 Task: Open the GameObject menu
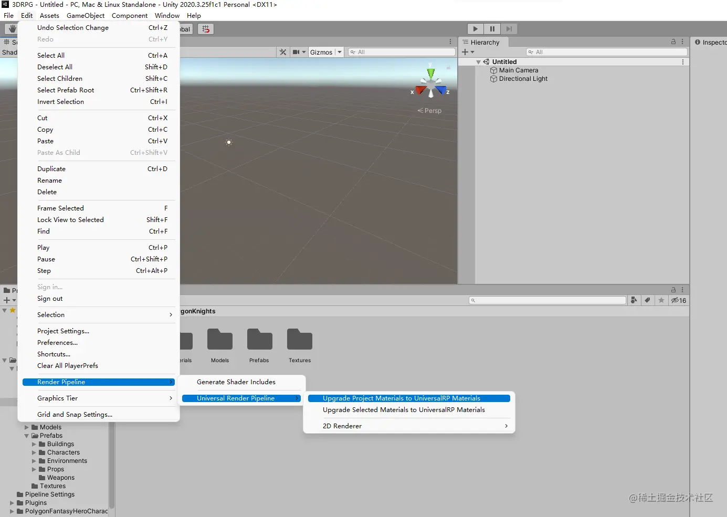pos(86,16)
